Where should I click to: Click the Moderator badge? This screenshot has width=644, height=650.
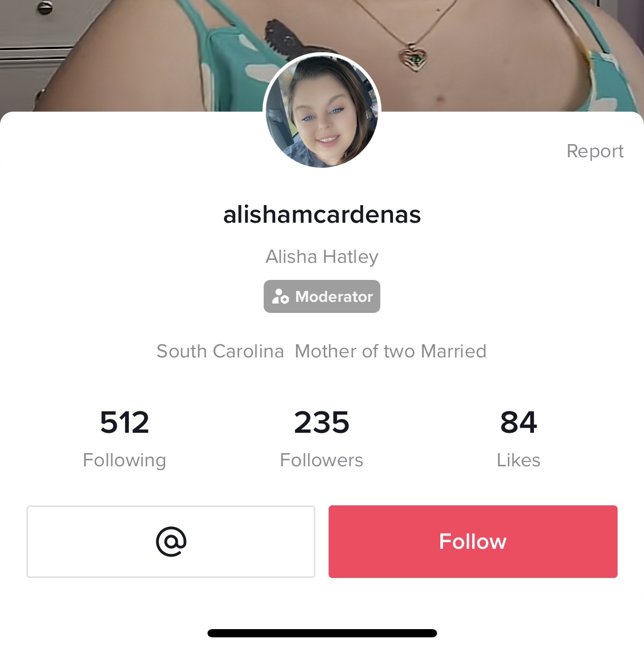[322, 296]
